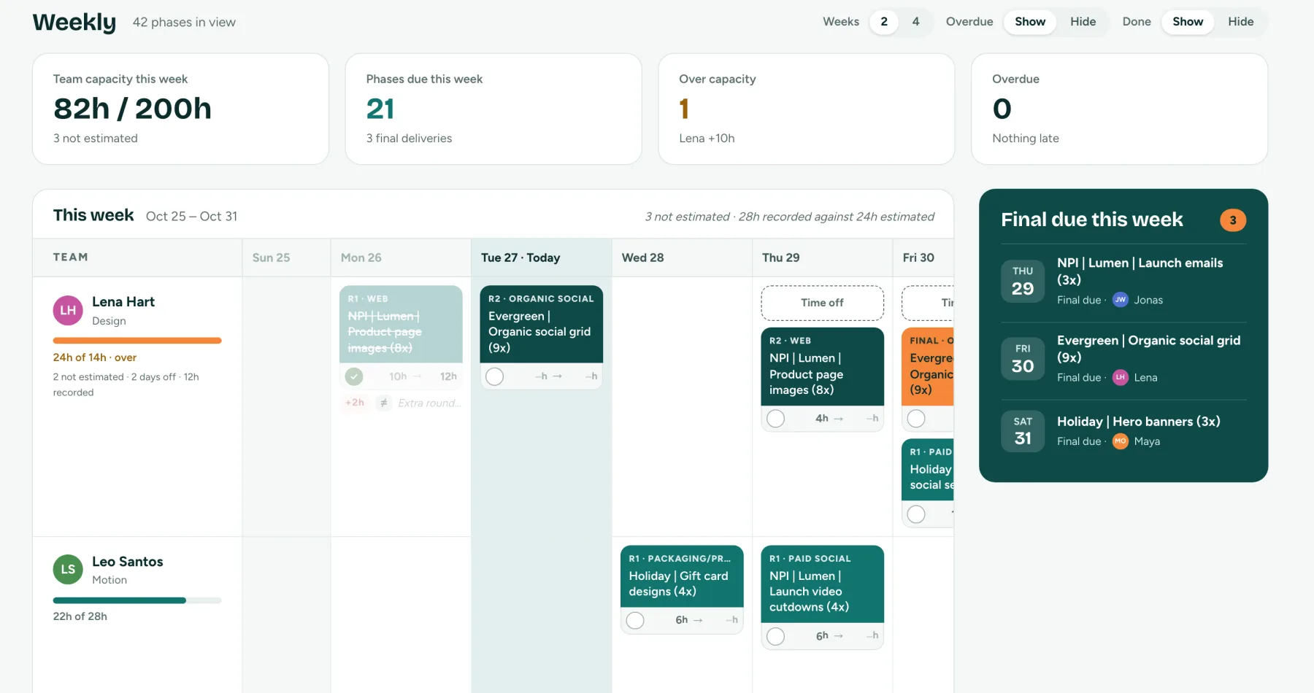1314x693 pixels.
Task: Select Show for Done phases
Action: click(1188, 22)
